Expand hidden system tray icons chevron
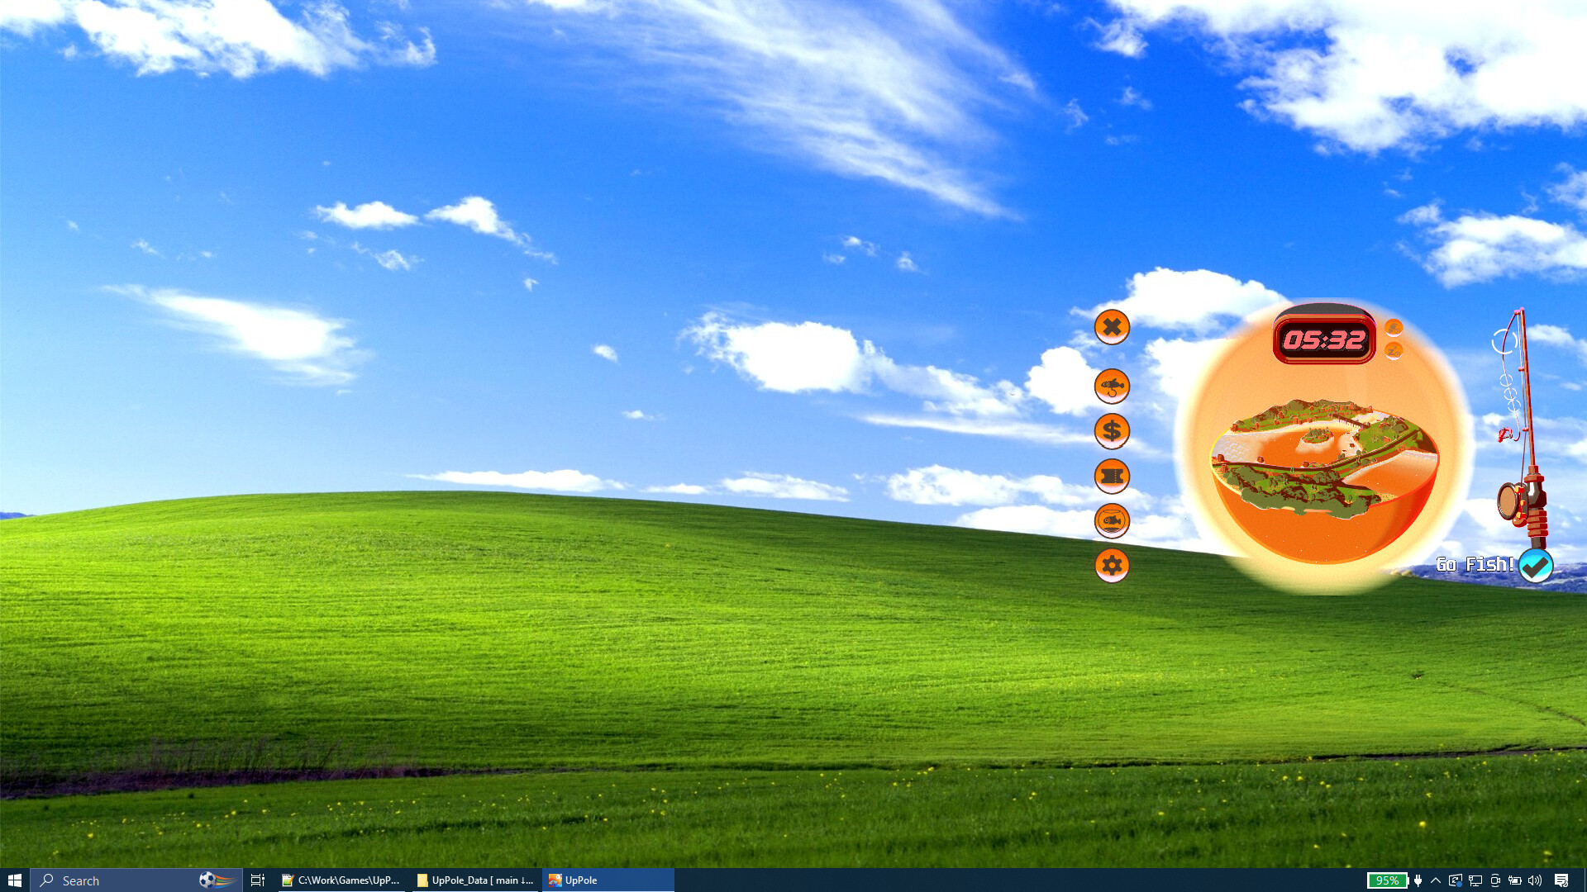This screenshot has height=892, width=1587. tap(1436, 880)
